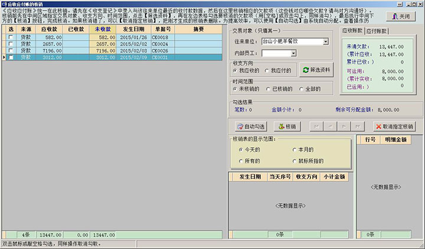Choose the 已核销的 time range radio
425x249 pixels.
tap(269, 89)
